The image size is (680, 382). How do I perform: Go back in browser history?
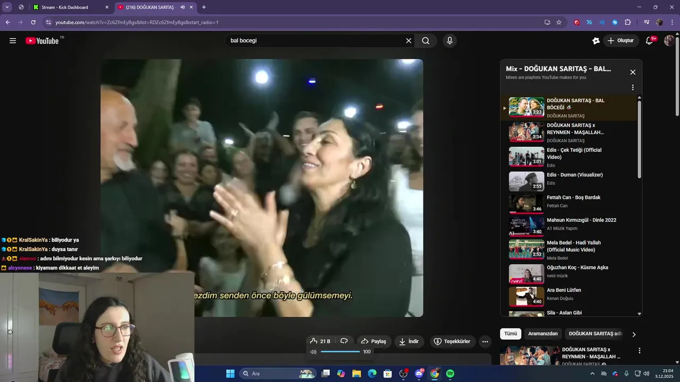coord(8,22)
